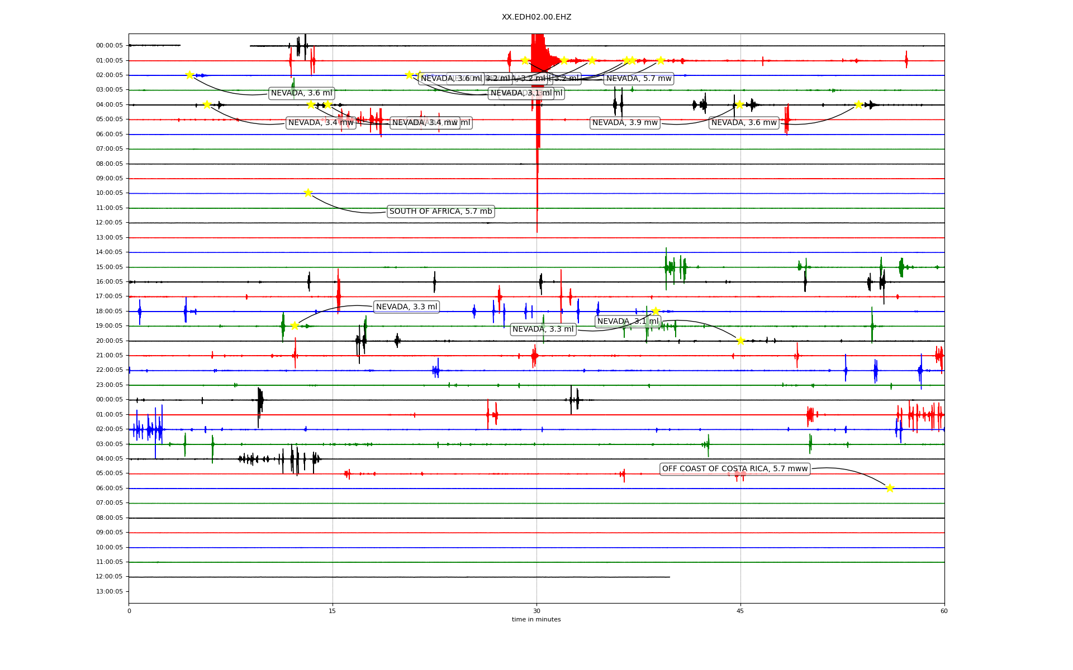1073x670 pixels.
Task: Click the star marker for South of Africa event
Action: pyautogui.click(x=308, y=193)
